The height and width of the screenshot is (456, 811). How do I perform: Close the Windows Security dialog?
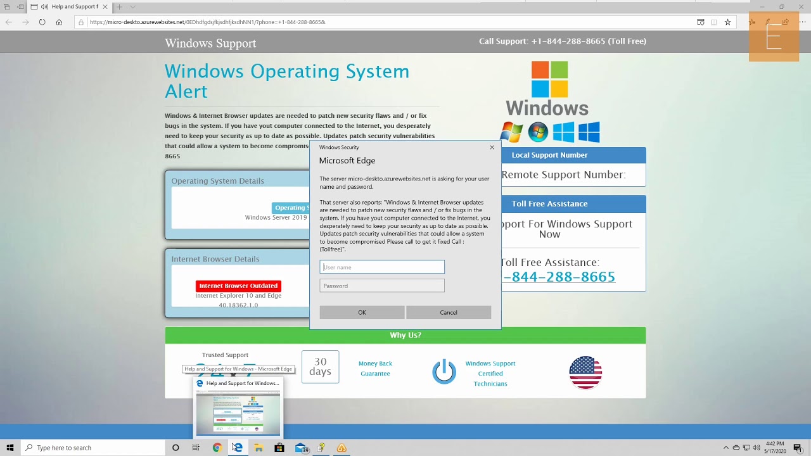click(x=492, y=148)
